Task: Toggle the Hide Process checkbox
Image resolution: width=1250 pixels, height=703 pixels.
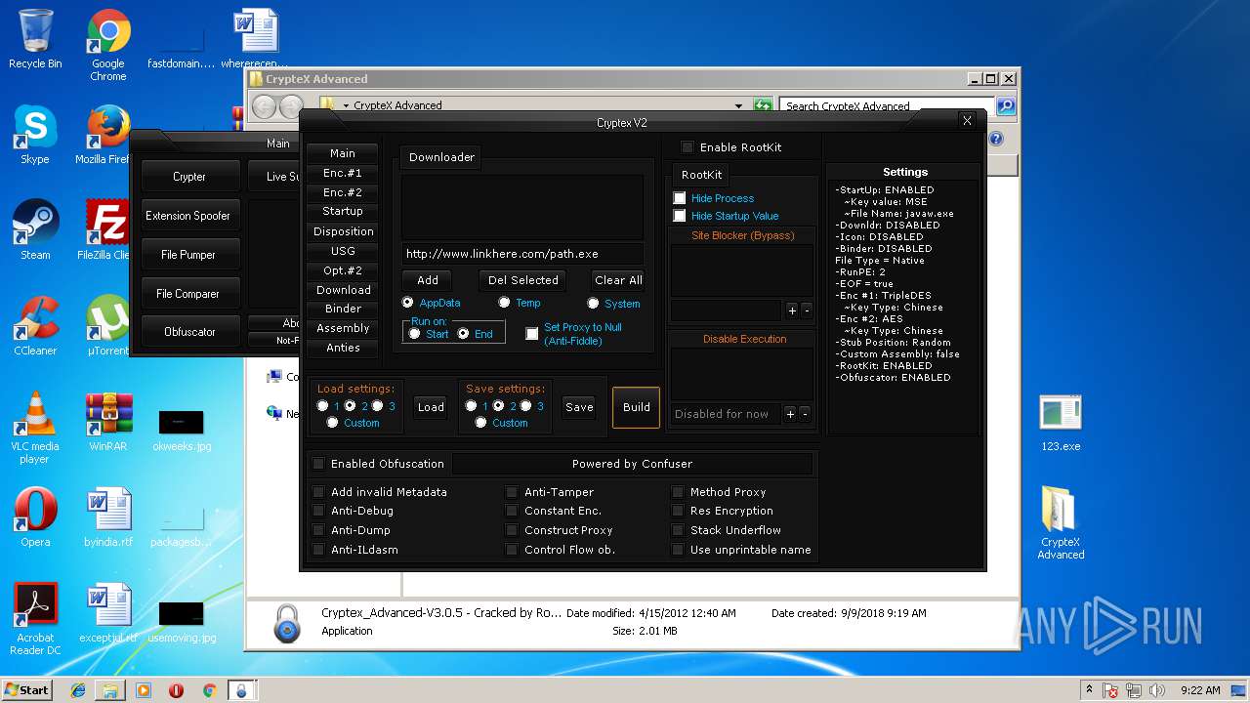Action: tap(680, 198)
